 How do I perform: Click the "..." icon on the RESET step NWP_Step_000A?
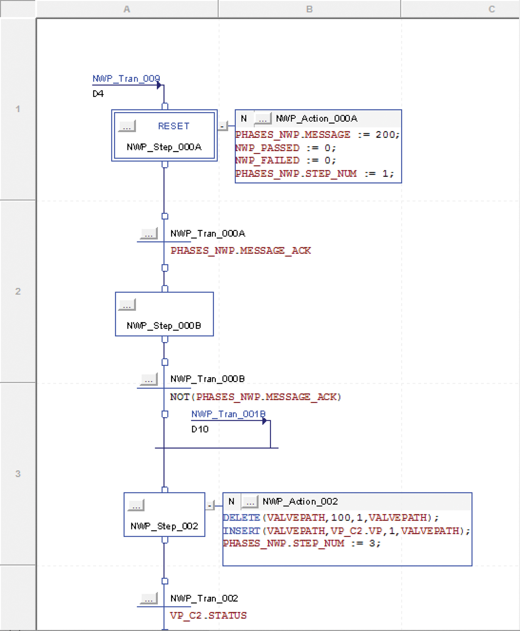pos(127,126)
